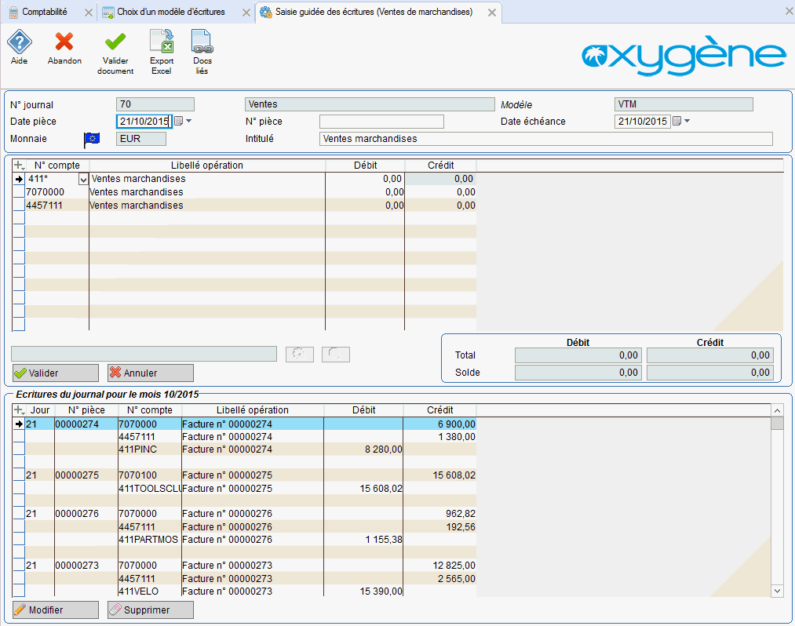Click the European flag currency icon
The width and height of the screenshot is (795, 626).
(x=93, y=139)
